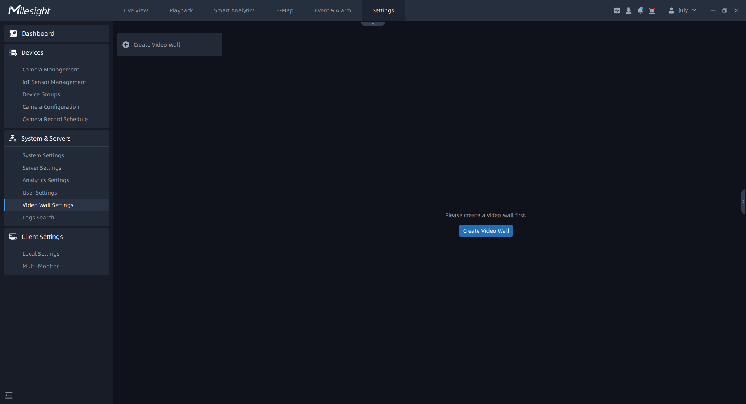Expand the right side panel handle
Screen dimensions: 746x404
click(x=743, y=202)
